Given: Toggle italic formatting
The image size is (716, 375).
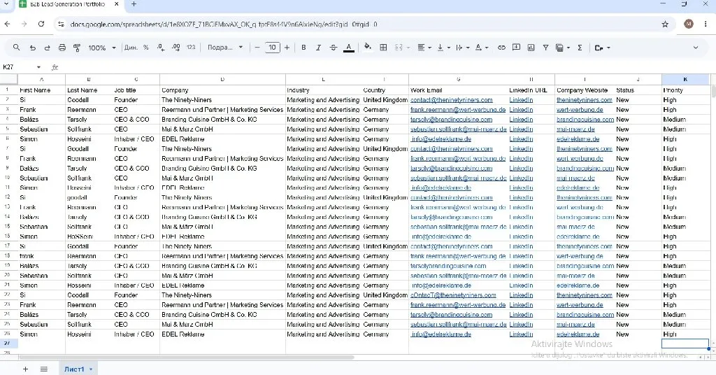Looking at the screenshot, I should (x=318, y=48).
